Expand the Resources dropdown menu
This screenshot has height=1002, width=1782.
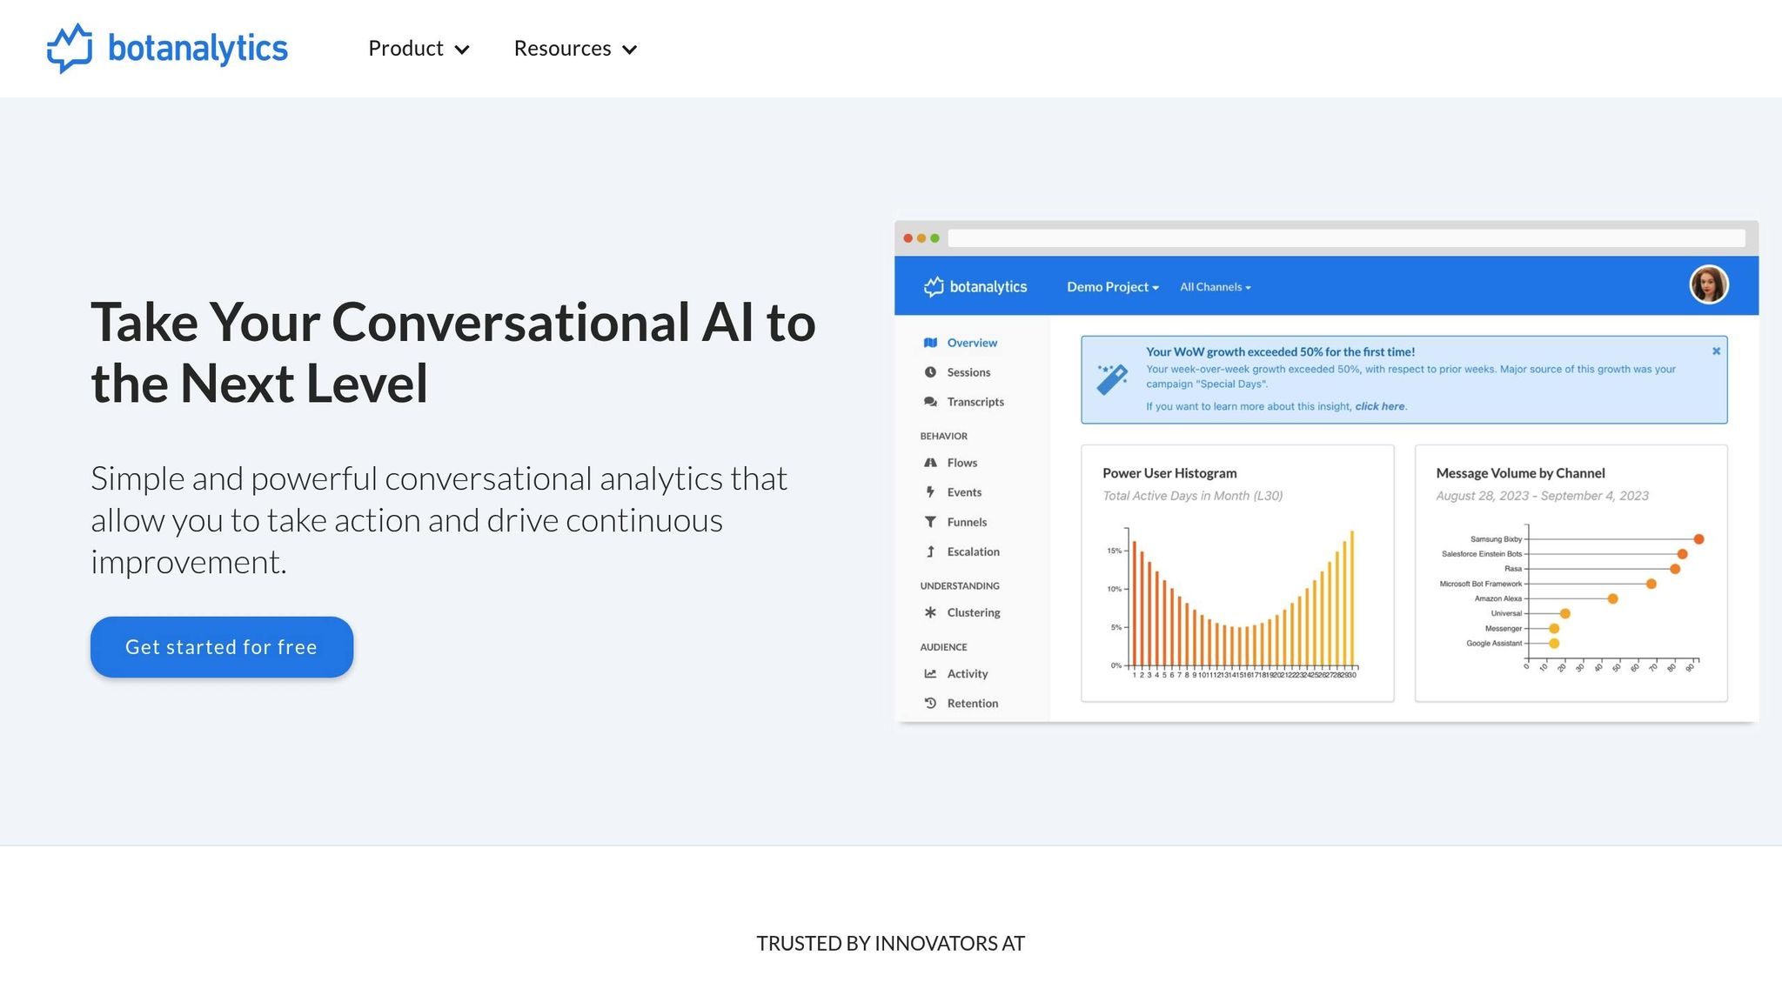click(x=575, y=49)
